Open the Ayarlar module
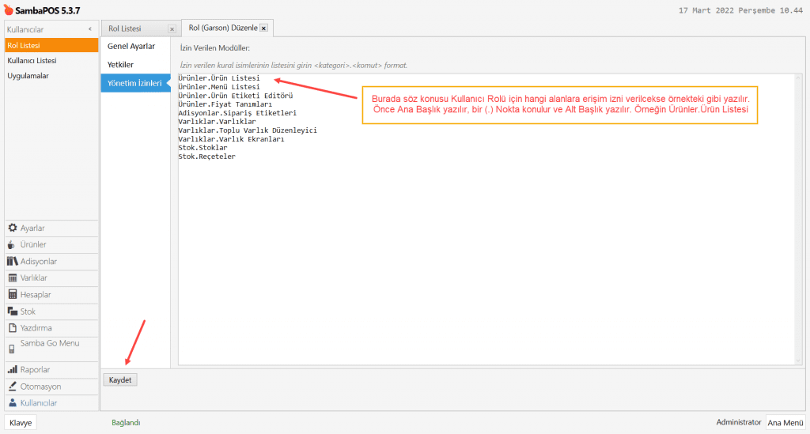 coord(51,228)
